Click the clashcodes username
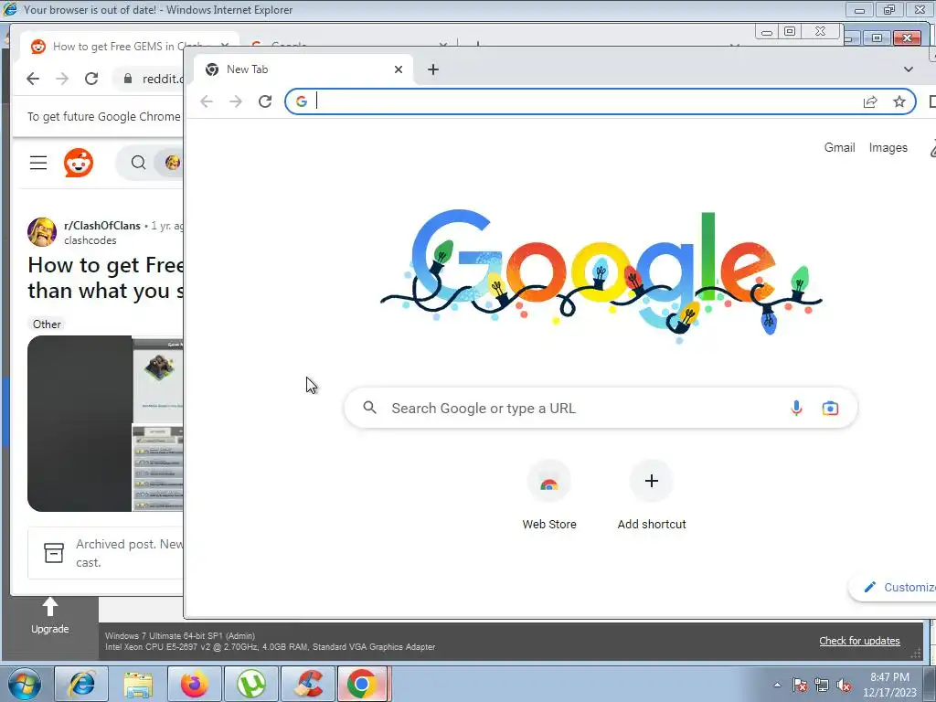The image size is (936, 702). (90, 240)
